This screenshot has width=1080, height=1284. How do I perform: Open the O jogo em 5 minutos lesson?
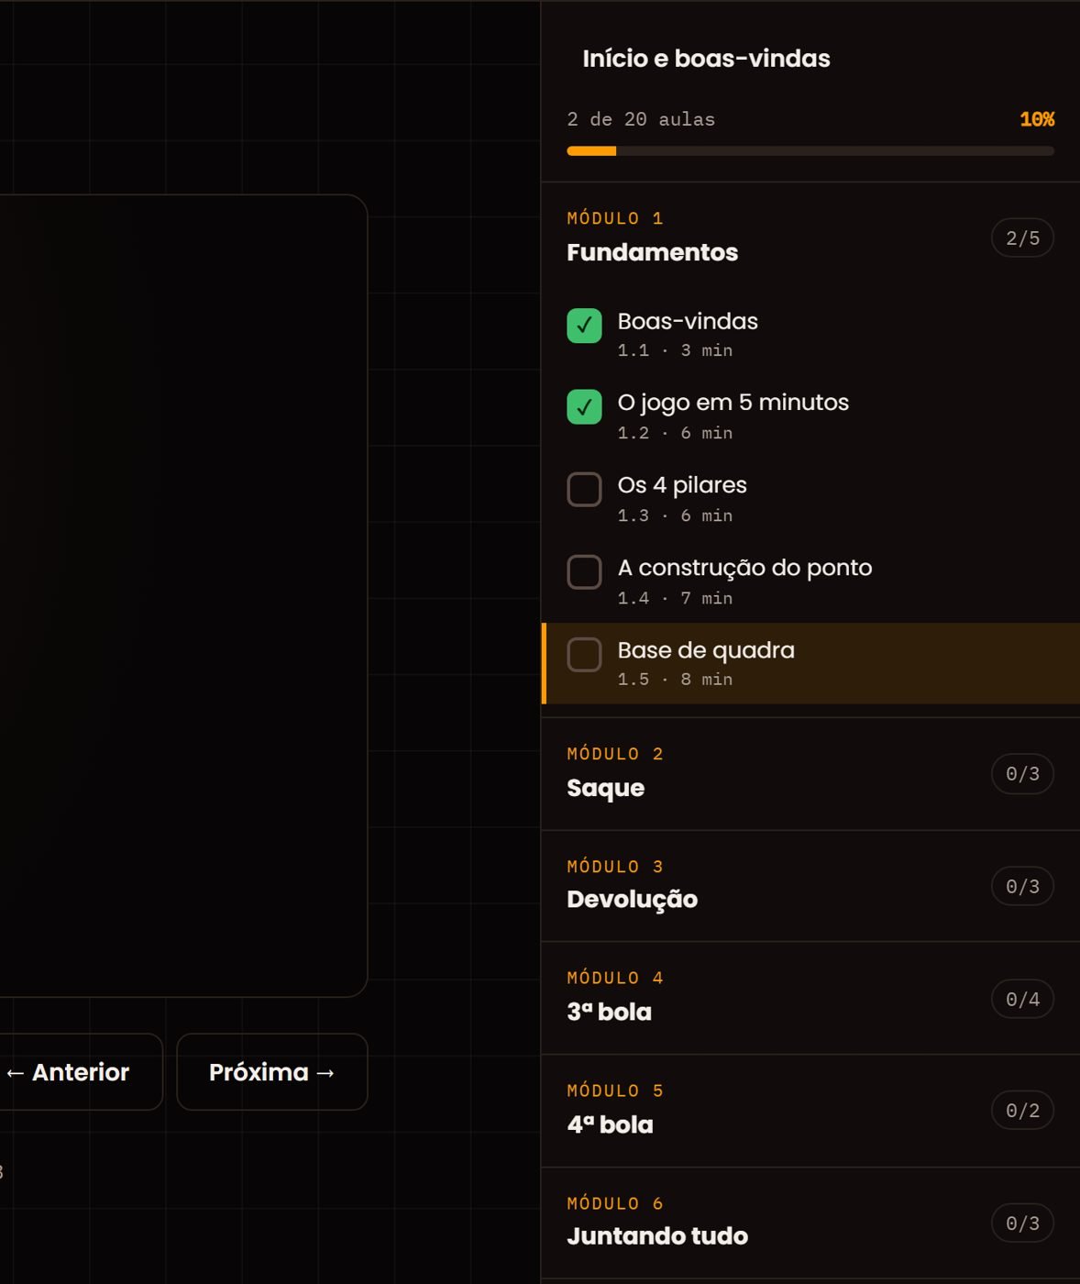coord(810,415)
